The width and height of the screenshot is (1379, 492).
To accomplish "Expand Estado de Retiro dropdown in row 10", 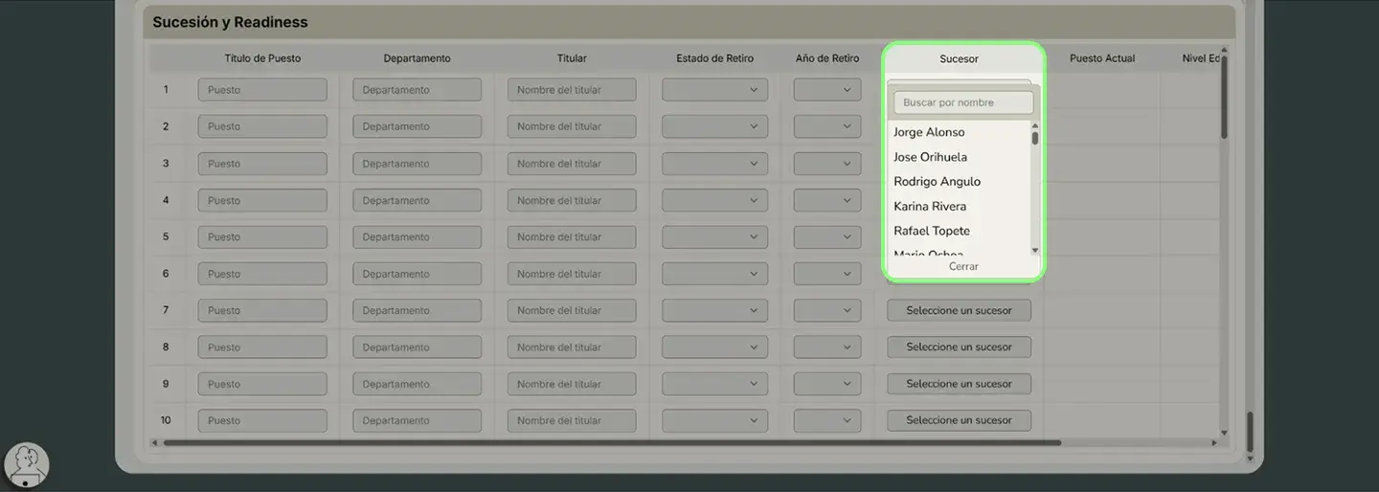I will tap(714, 420).
